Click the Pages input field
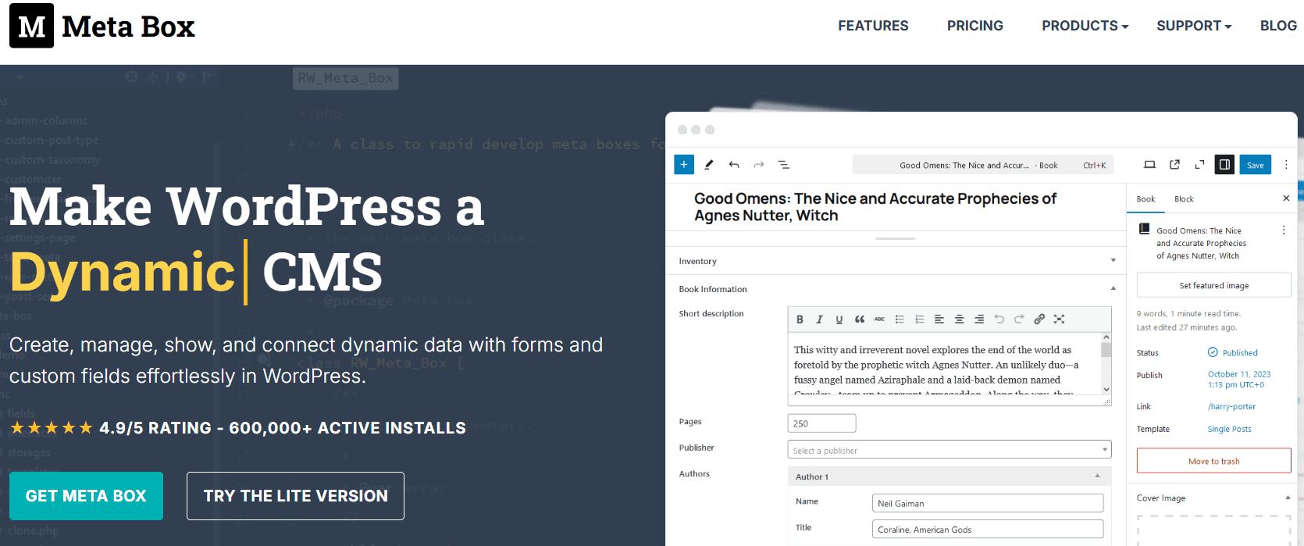Screen dimensions: 1304x546 (821, 423)
